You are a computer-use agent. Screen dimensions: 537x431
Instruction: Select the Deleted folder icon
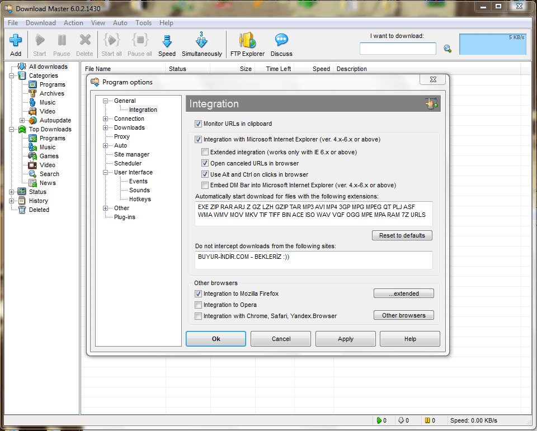(x=22, y=210)
